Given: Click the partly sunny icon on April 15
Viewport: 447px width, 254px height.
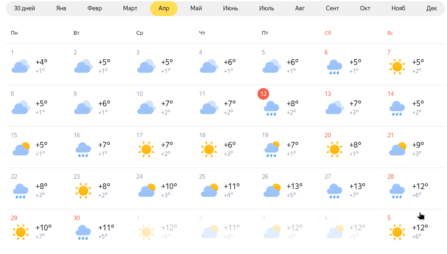Looking at the screenshot, I should click(x=21, y=149).
